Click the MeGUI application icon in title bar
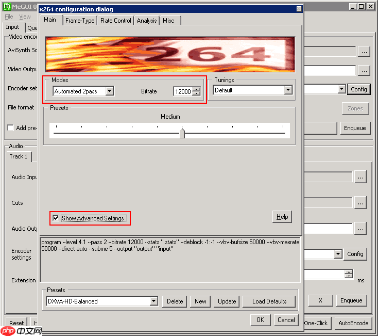Viewport: 378px width, 336px height. coord(7,7)
